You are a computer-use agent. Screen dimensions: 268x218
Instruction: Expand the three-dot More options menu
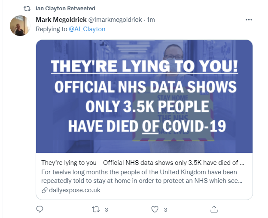point(249,20)
